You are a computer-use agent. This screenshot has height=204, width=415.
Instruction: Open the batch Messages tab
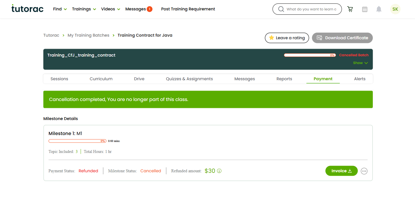[x=245, y=79]
